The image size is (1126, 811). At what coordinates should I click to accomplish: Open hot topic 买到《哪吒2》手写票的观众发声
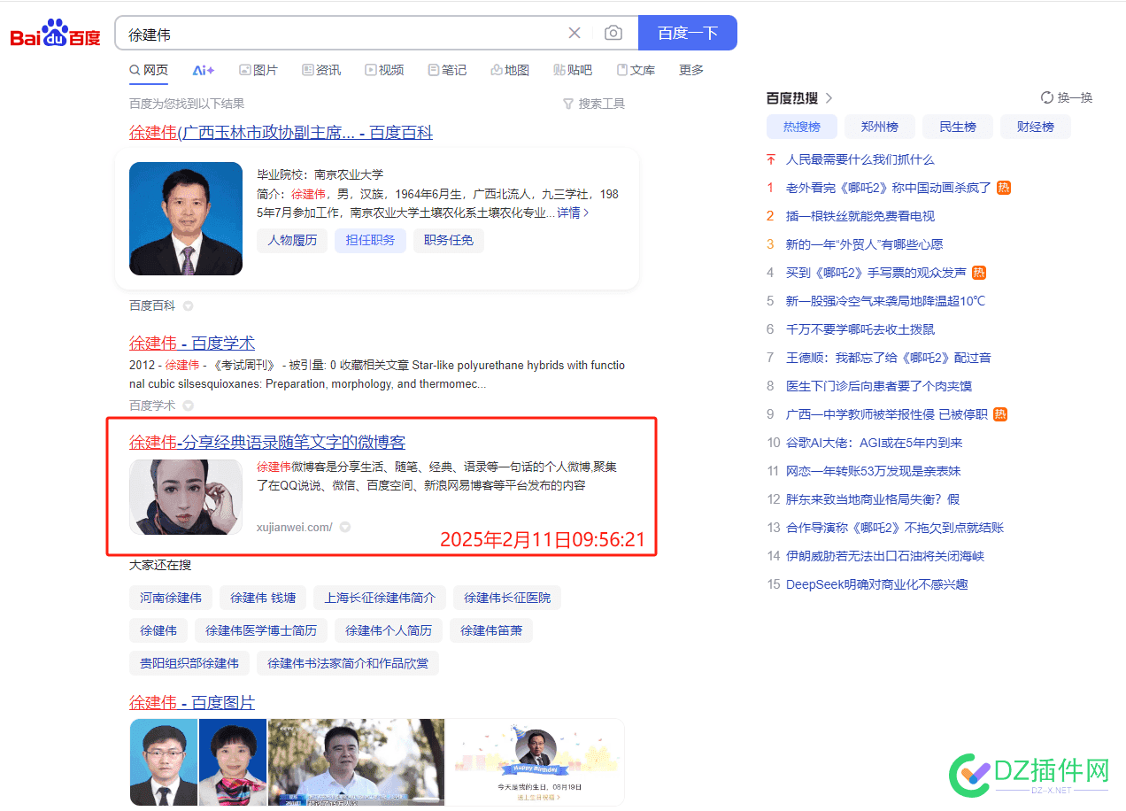click(876, 273)
